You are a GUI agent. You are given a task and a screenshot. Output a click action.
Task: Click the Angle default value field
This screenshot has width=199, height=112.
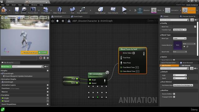[x=180, y=75]
